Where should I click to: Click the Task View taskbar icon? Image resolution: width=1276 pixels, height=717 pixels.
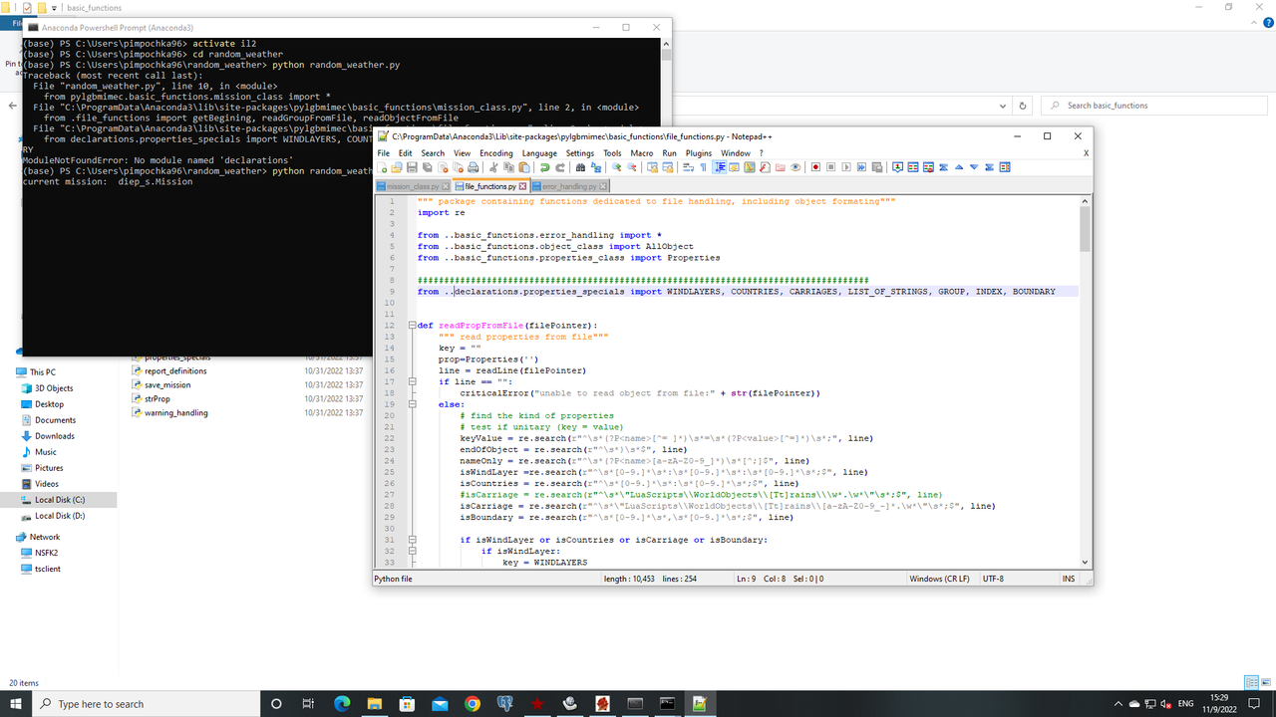coord(308,704)
